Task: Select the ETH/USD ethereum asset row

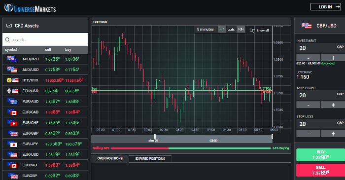Action: 45,91
